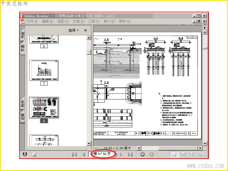Image resolution: width=228 pixels, height=171 pixels.
Task: Go to the first page
Action: [x=75, y=154]
